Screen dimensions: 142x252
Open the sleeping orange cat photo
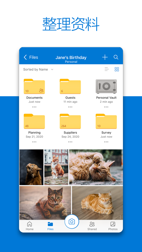click(x=97, y=203)
